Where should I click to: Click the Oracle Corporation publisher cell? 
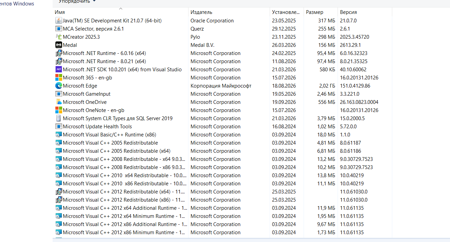coord(212,21)
